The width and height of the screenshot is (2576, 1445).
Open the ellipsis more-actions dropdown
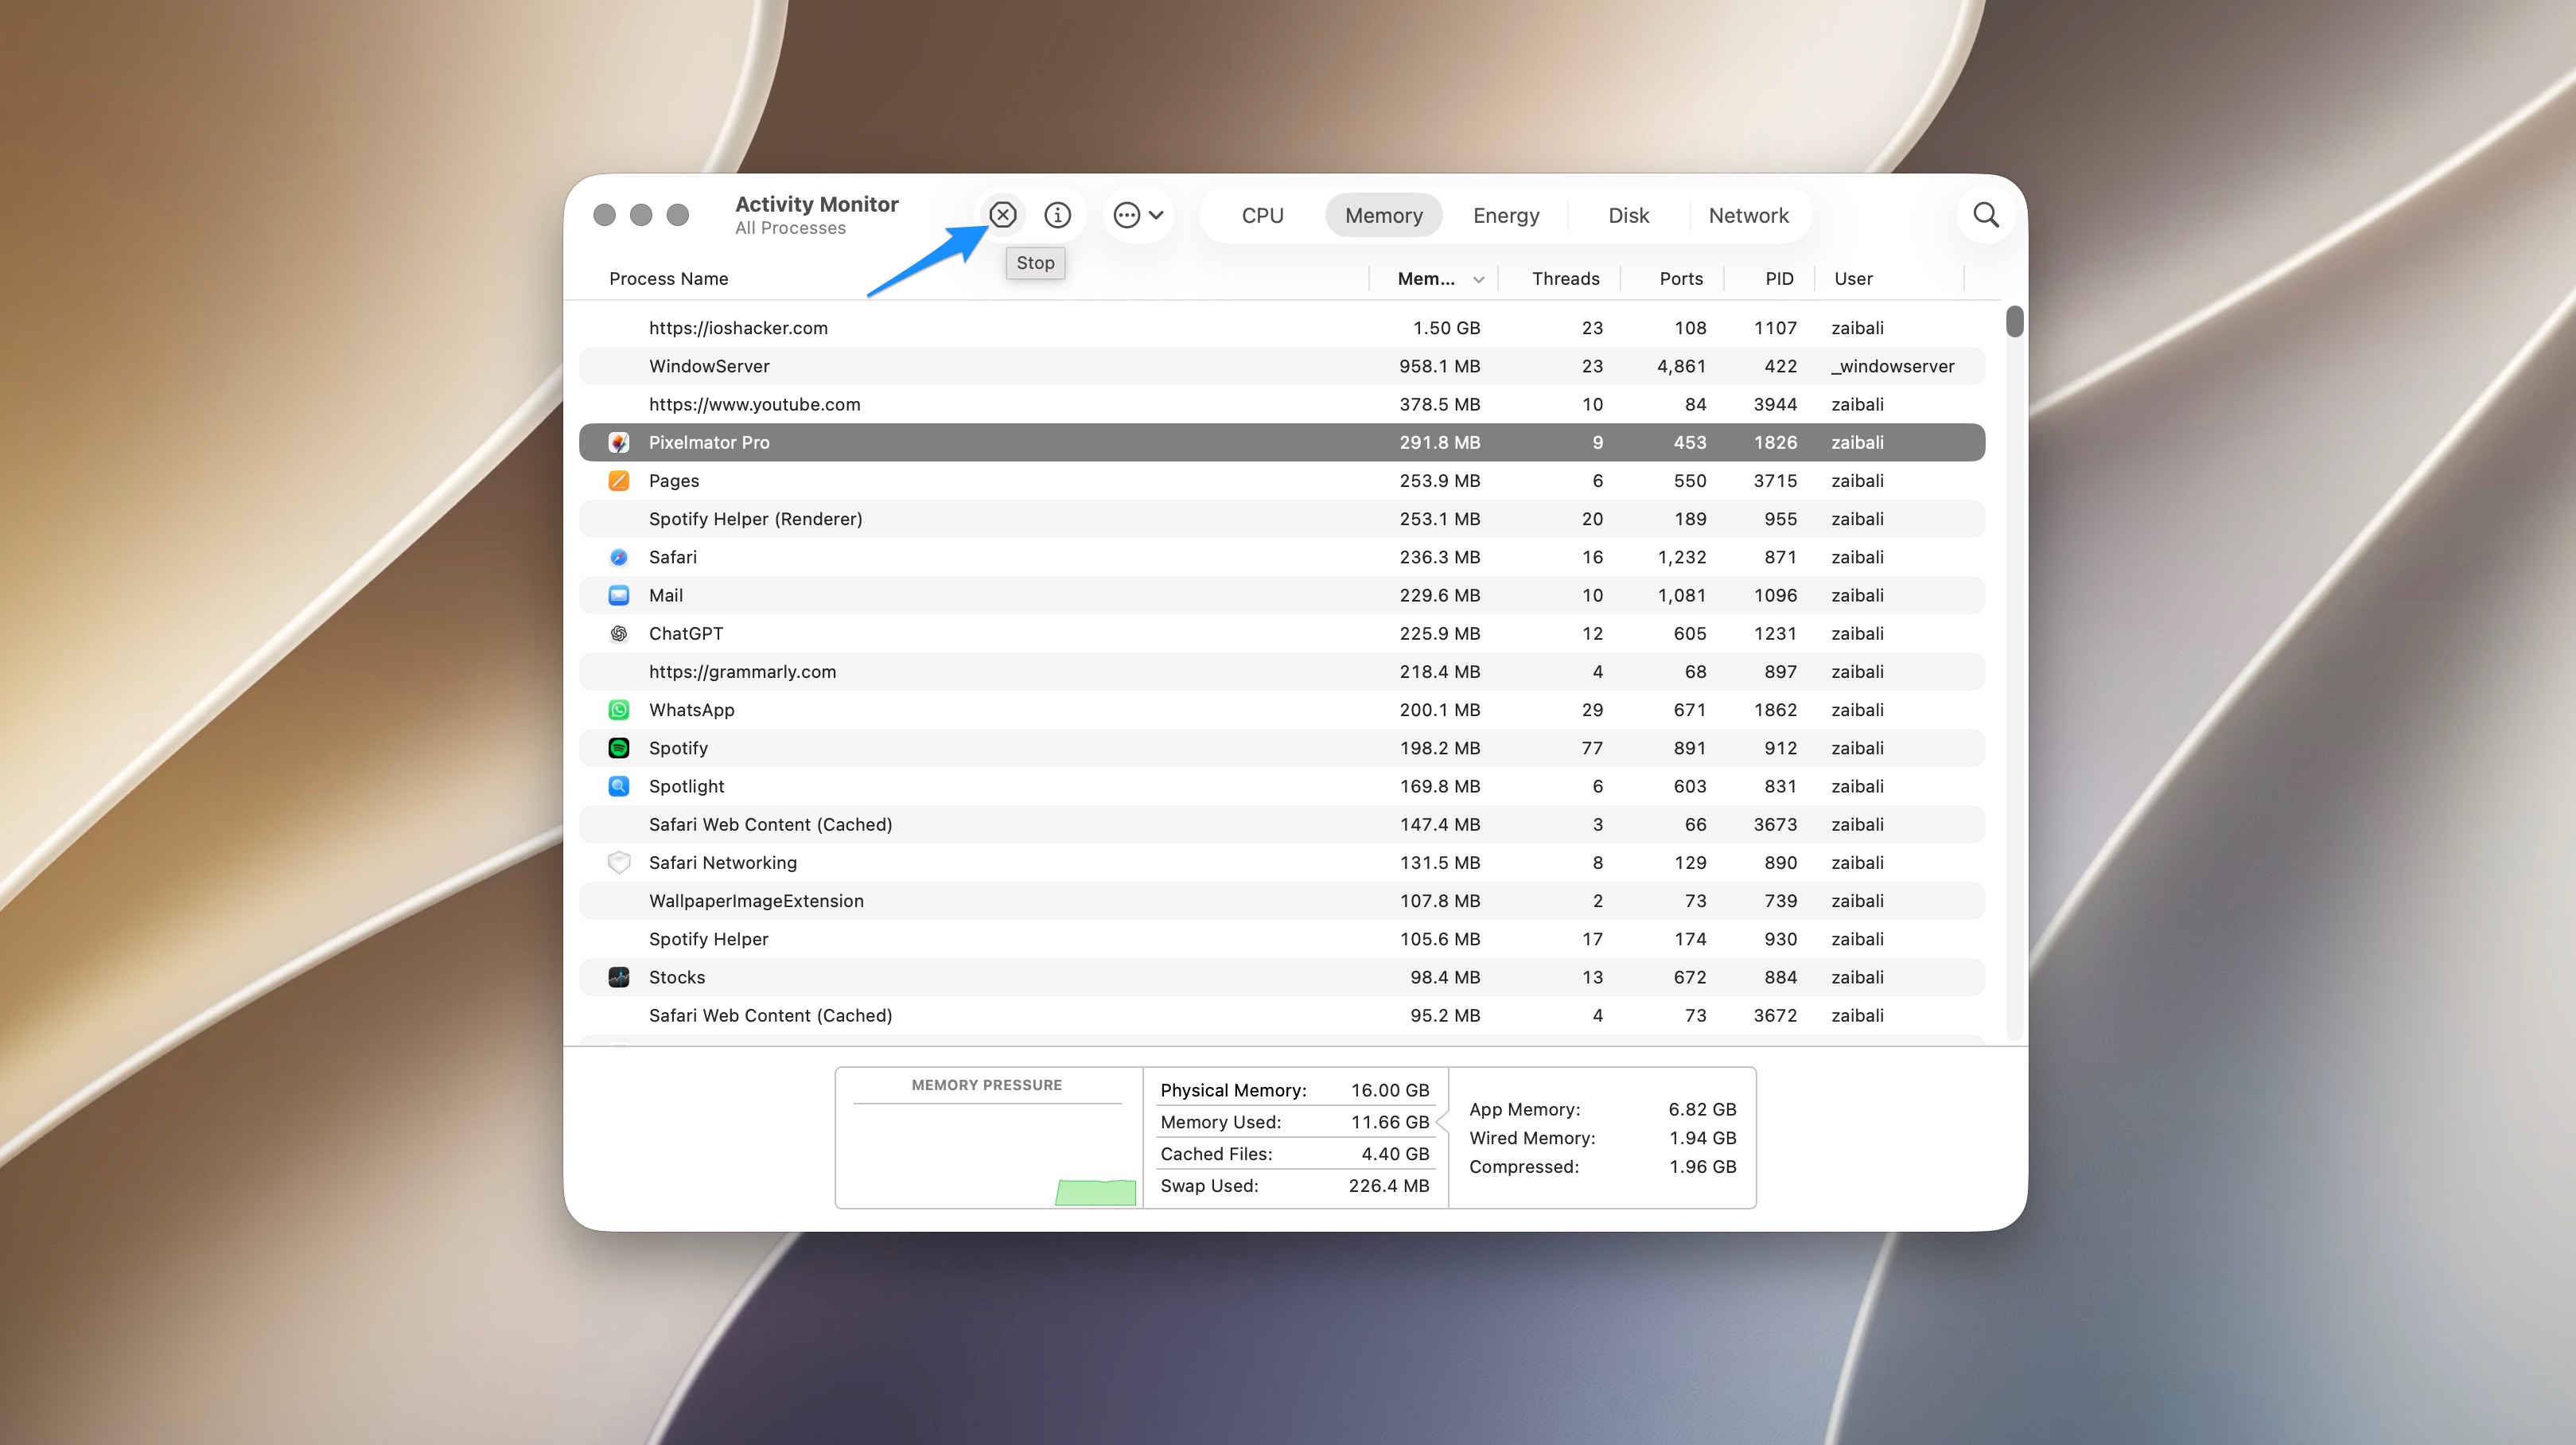coord(1138,215)
